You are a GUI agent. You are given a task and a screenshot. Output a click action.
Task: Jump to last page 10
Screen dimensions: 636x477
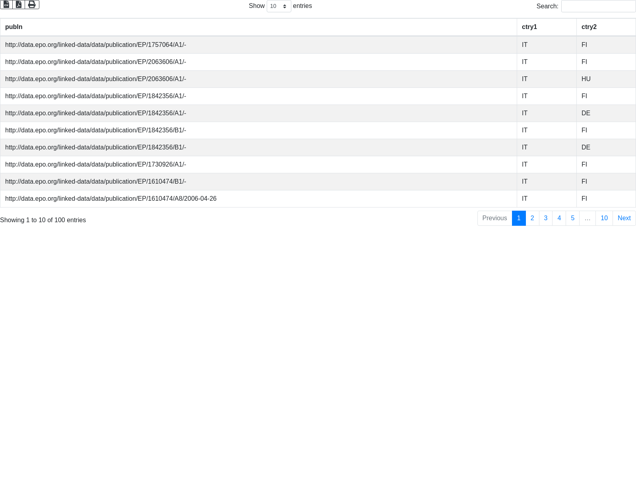[x=604, y=218]
